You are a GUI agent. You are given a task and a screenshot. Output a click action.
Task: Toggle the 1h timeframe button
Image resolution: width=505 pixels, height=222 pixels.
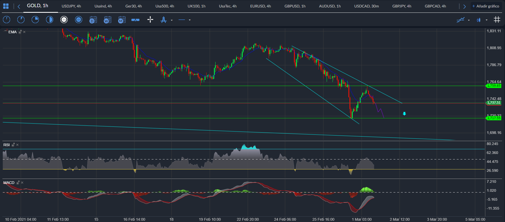64,20
